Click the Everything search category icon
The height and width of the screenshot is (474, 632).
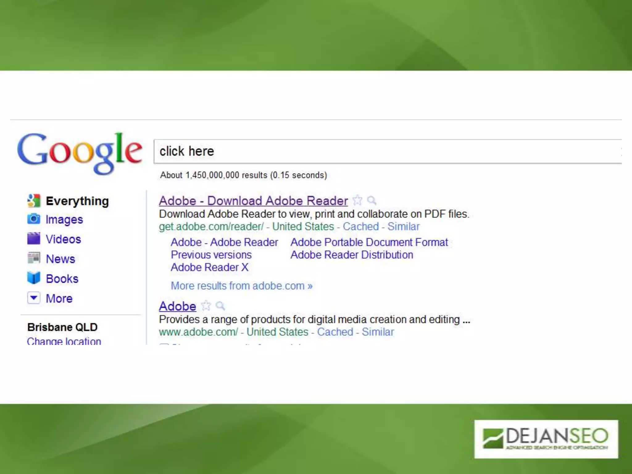[x=34, y=201]
